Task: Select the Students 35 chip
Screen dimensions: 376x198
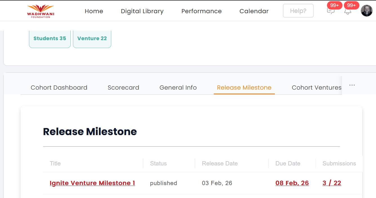Action: tap(50, 38)
